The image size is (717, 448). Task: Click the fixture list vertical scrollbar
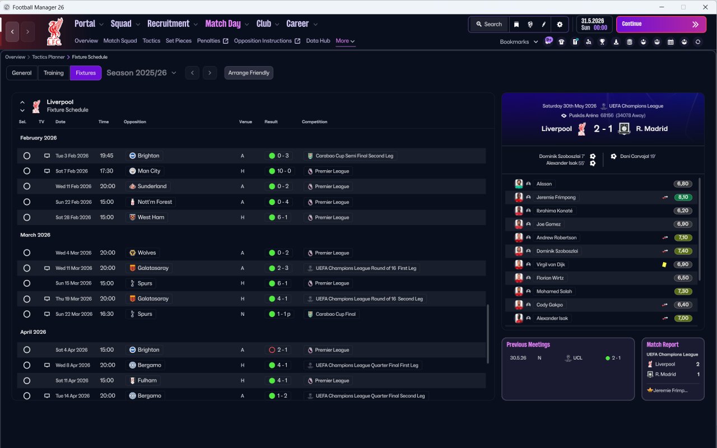(488, 351)
